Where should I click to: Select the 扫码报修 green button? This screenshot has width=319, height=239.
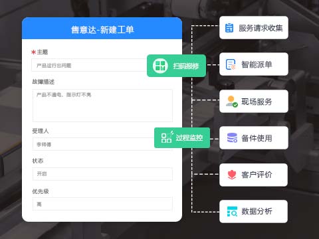click(x=177, y=66)
